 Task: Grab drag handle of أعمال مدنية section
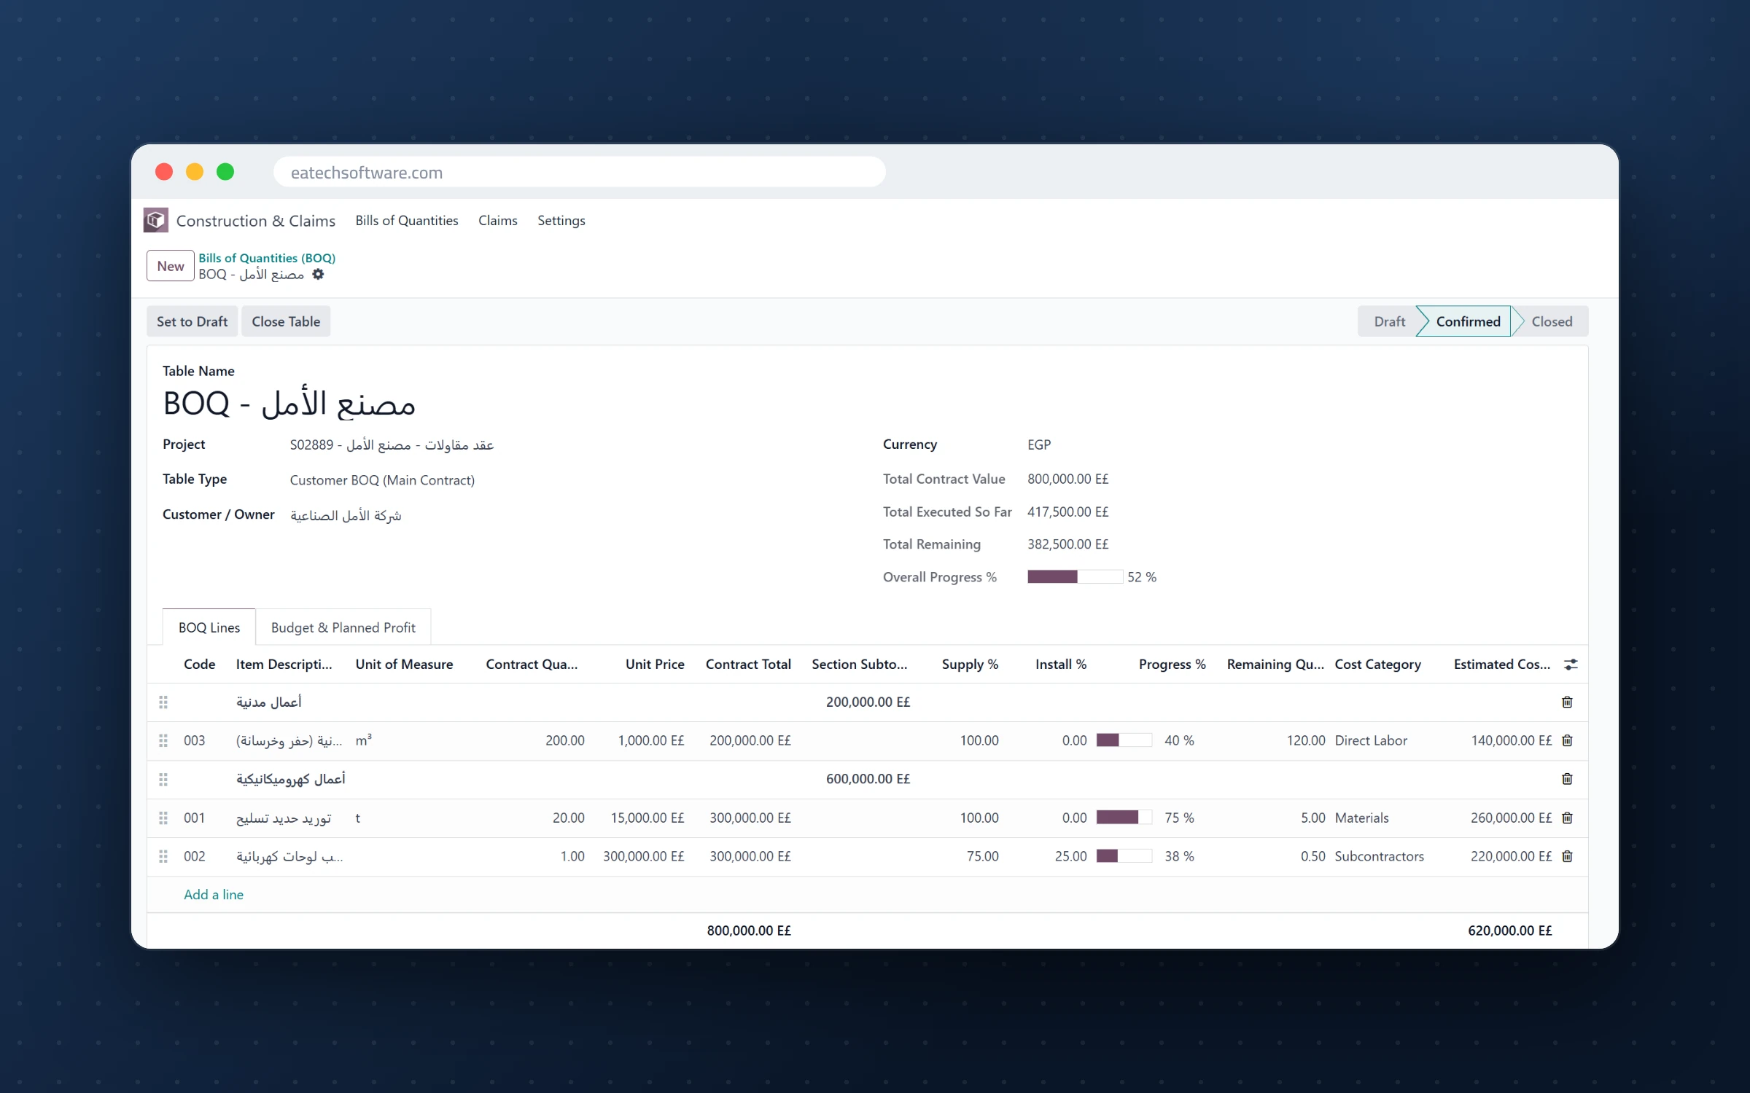pos(163,702)
